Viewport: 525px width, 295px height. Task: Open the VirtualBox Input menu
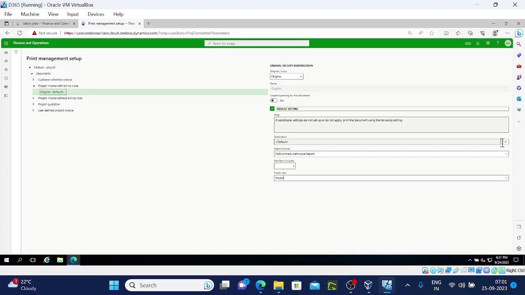[73, 14]
